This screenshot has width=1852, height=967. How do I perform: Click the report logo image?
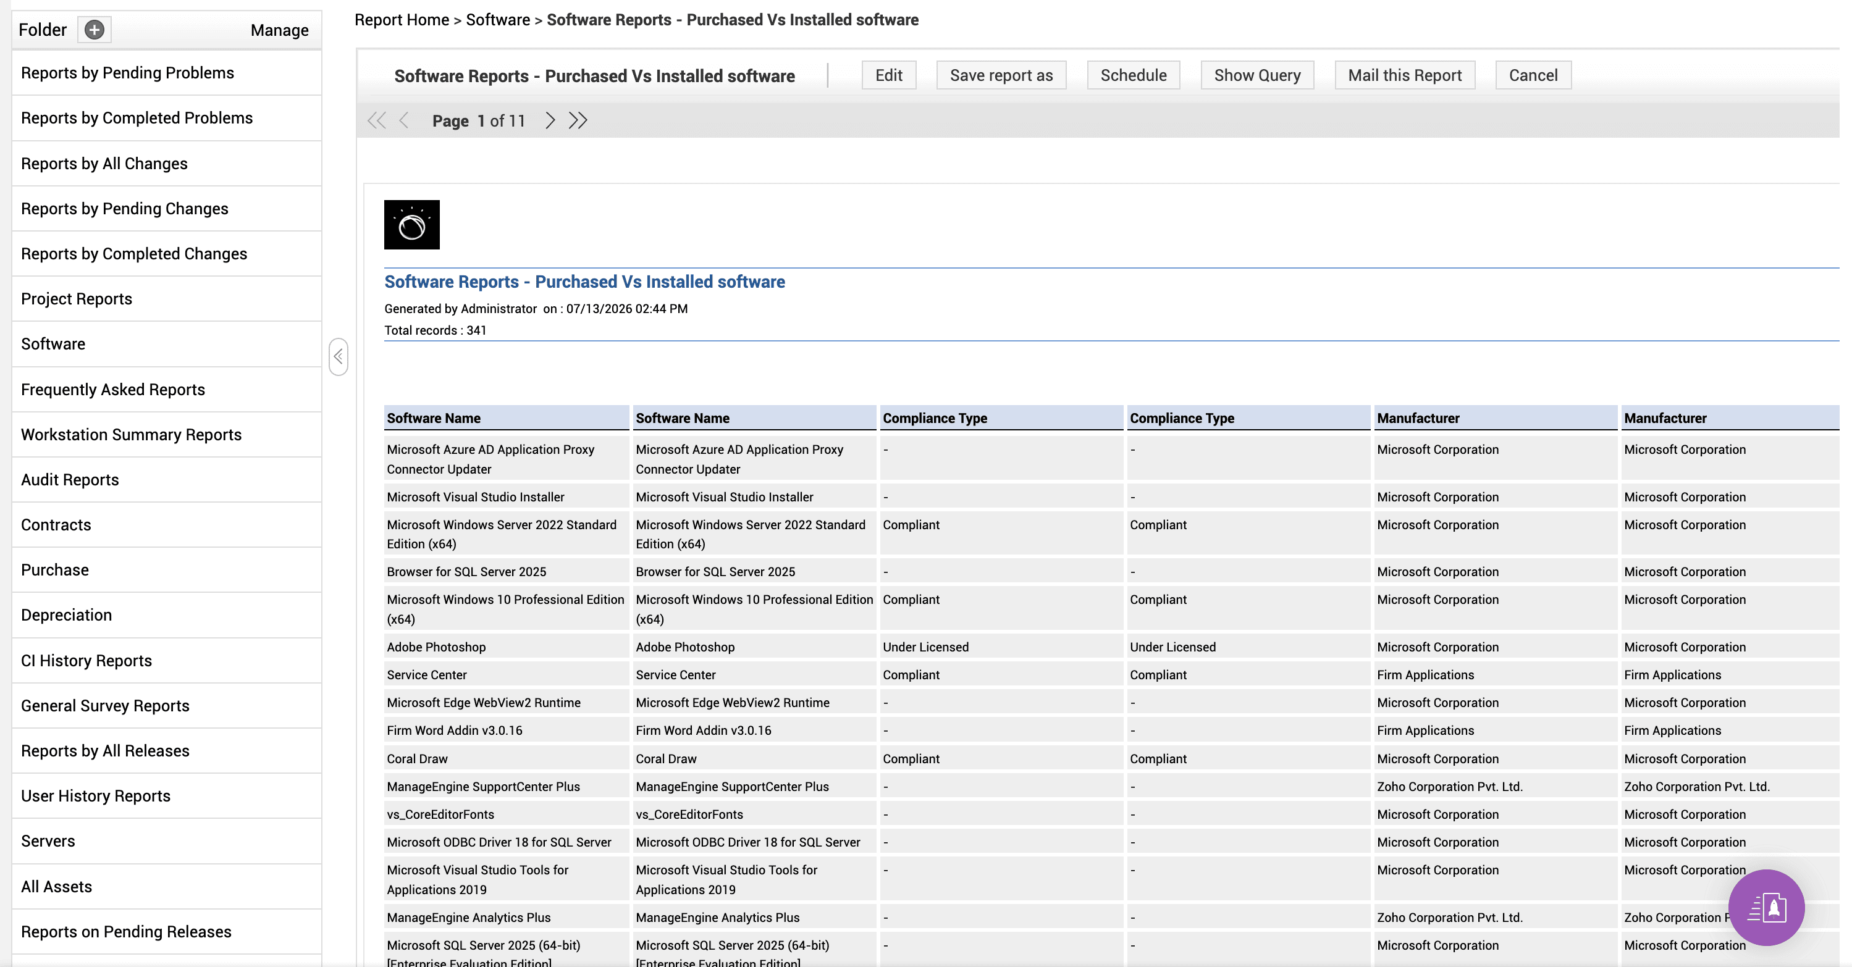[x=412, y=225]
